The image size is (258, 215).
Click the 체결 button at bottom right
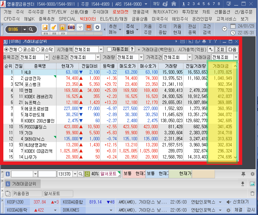coord(238,210)
